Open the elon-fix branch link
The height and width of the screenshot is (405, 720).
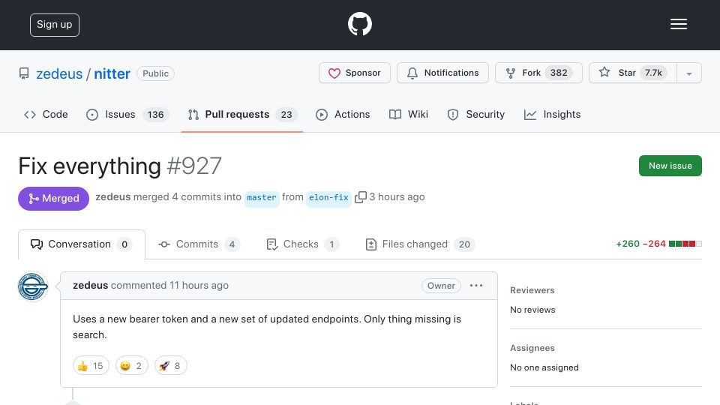point(328,197)
